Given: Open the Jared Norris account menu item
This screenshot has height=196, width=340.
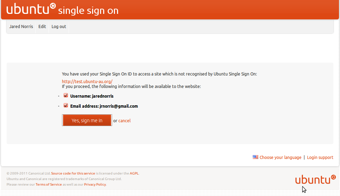Looking at the screenshot, I should pos(21,27).
